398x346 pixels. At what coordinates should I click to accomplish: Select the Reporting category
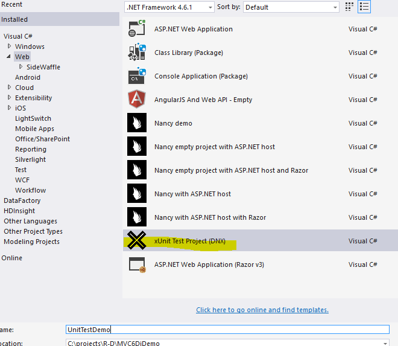(31, 149)
